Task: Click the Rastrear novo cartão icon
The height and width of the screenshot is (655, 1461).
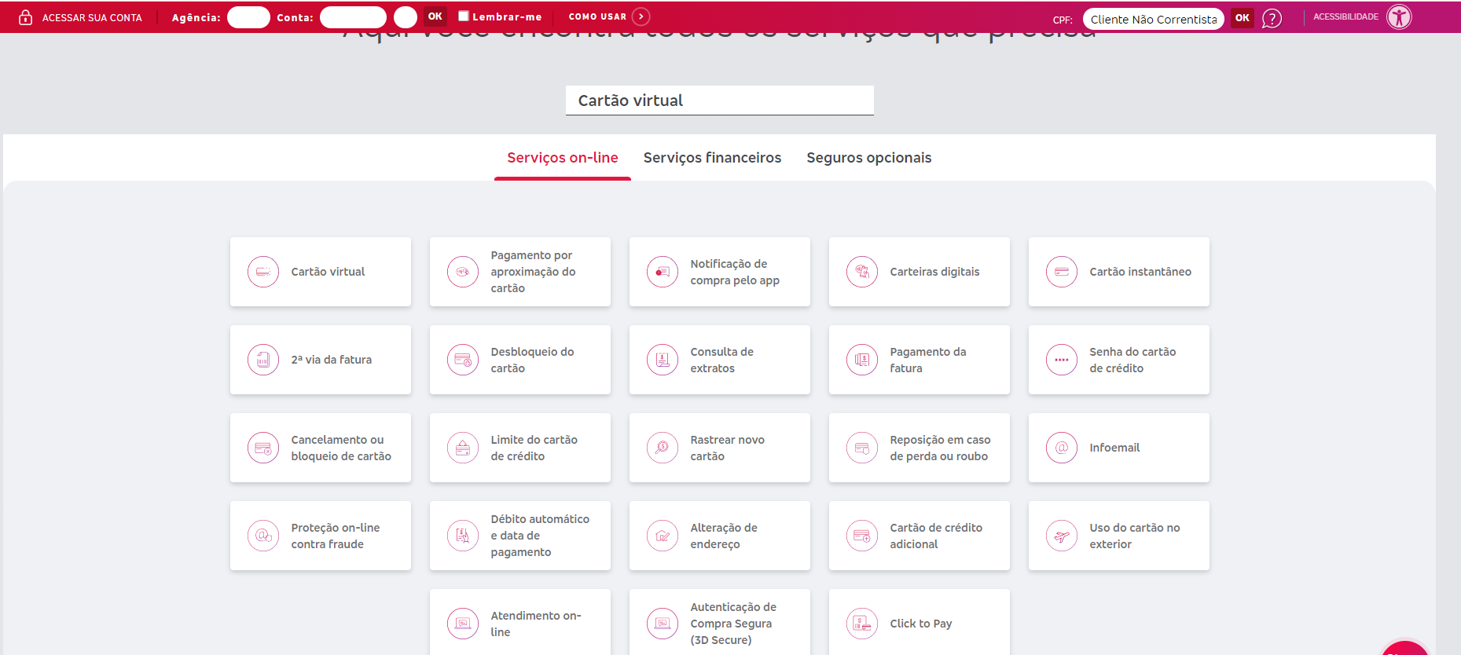Action: tap(663, 448)
